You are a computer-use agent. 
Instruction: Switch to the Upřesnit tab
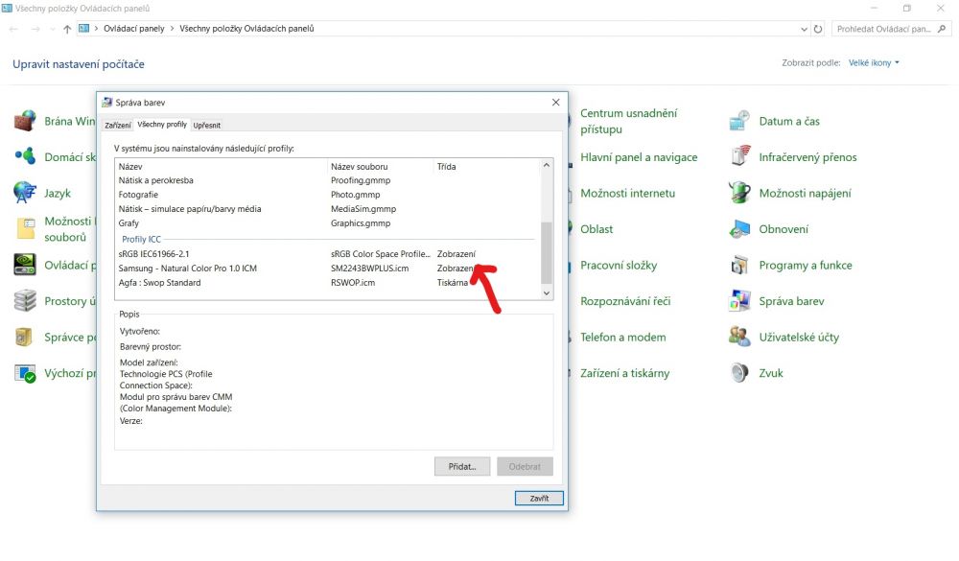point(207,125)
